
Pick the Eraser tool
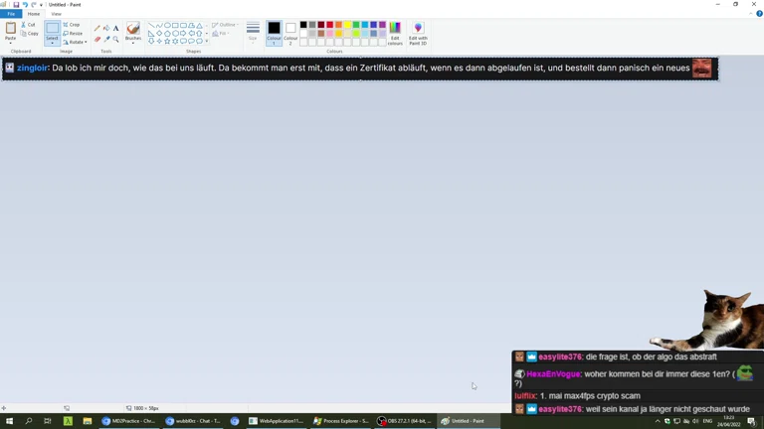[97, 40]
